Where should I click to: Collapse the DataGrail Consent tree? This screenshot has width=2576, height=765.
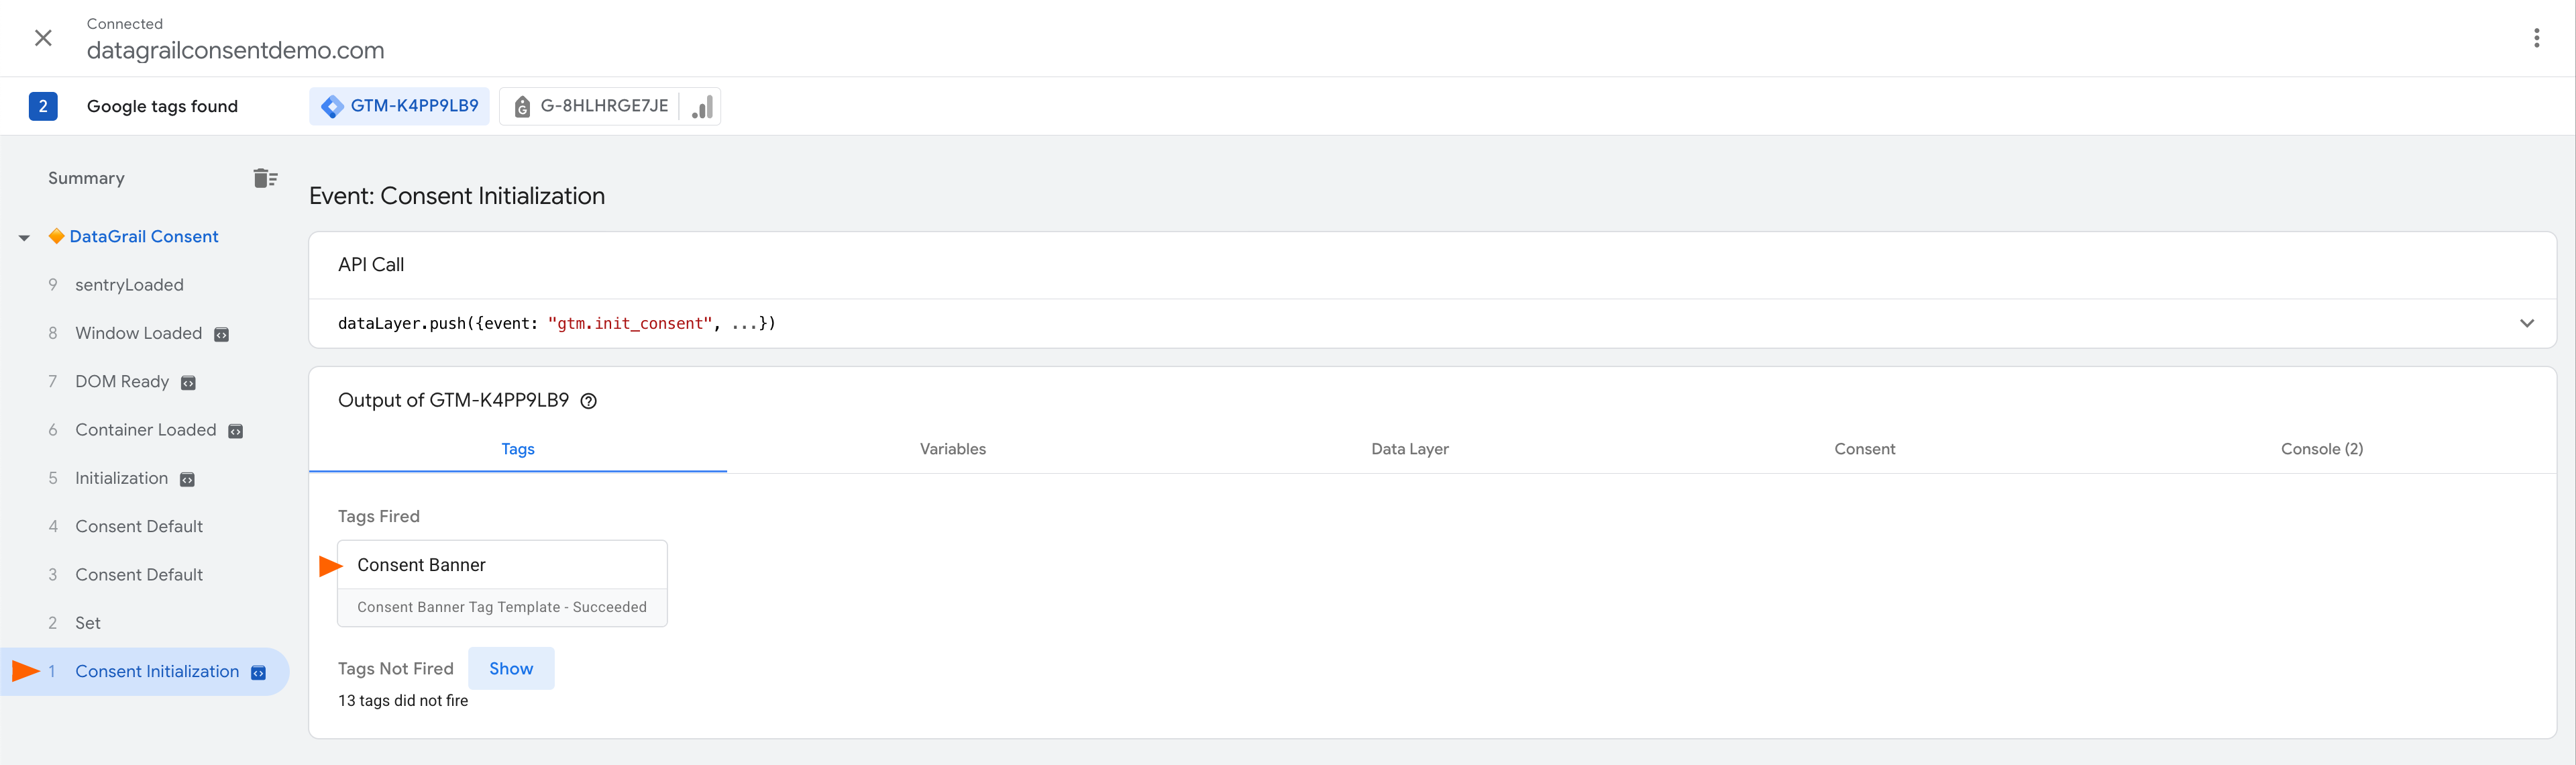pos(24,238)
